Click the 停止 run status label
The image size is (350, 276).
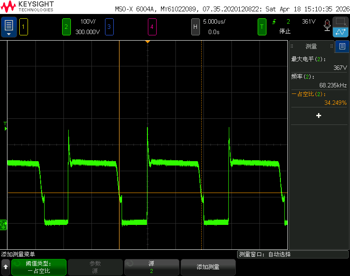click(x=285, y=31)
